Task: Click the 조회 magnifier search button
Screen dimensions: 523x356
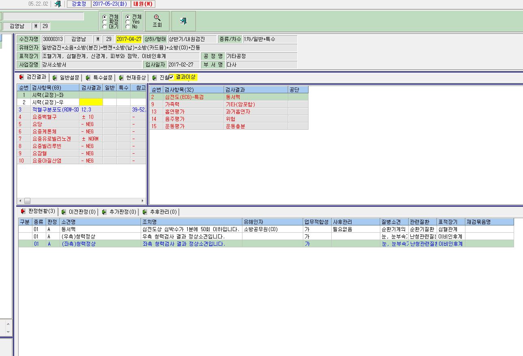Action: [157, 21]
